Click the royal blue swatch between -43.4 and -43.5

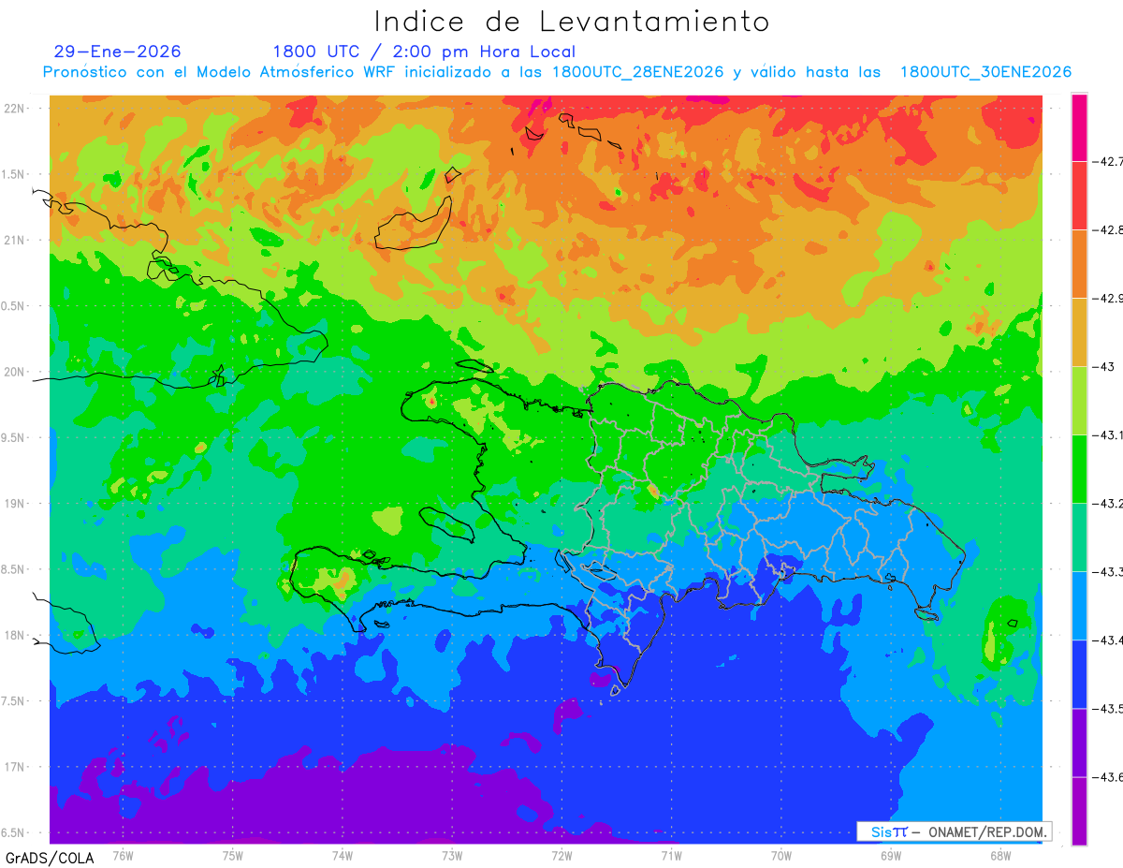point(1079,673)
